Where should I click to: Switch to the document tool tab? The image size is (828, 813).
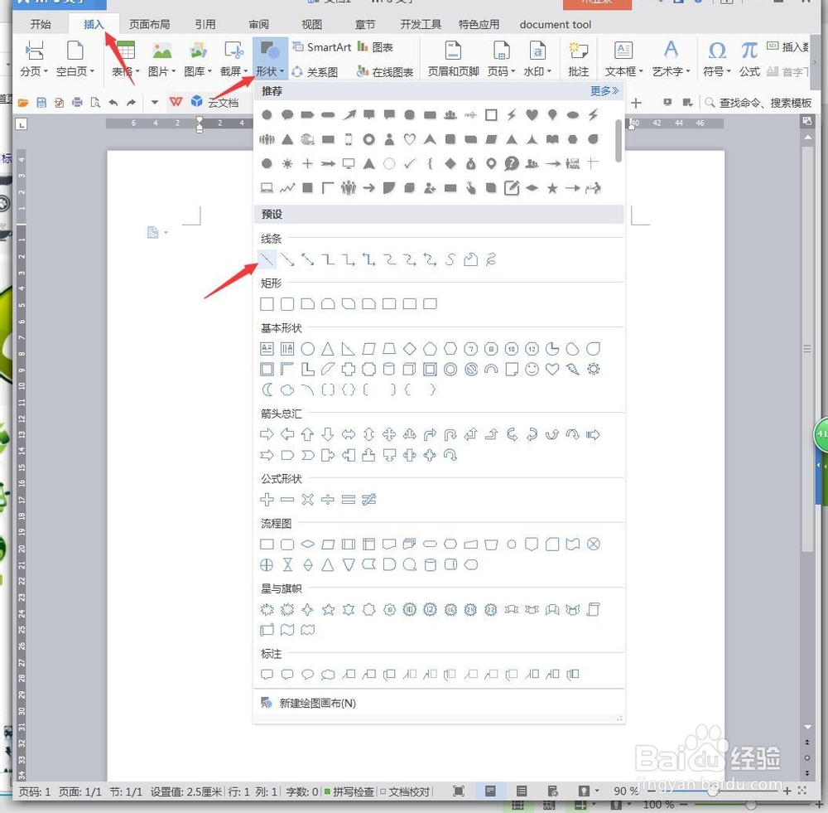pos(555,24)
